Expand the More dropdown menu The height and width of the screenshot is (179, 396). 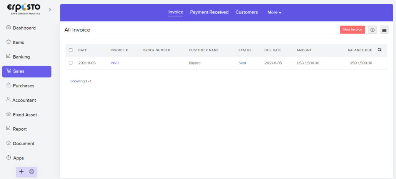[275, 12]
